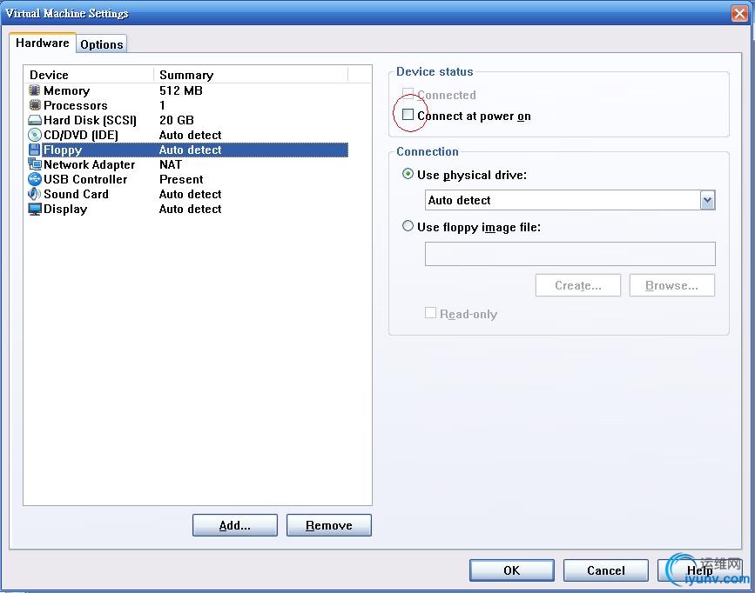
Task: Click the Hard Disk drive icon
Action: tap(34, 120)
